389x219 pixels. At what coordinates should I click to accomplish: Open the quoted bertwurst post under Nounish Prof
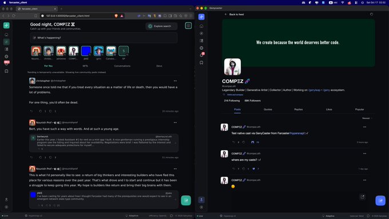[104, 143]
